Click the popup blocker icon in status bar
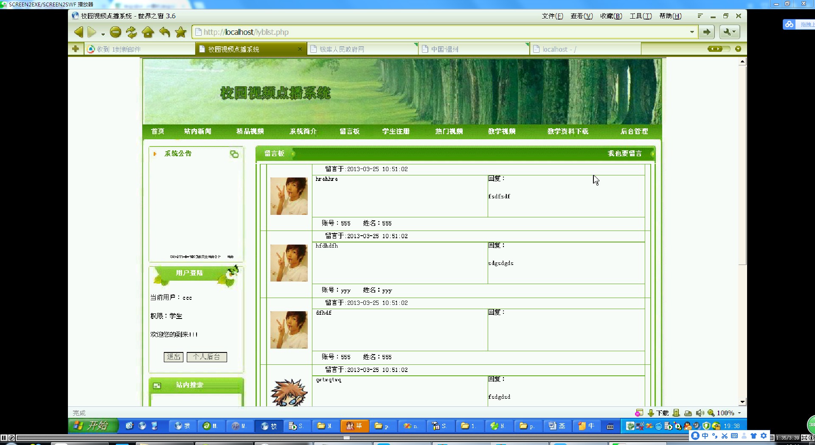 [639, 413]
